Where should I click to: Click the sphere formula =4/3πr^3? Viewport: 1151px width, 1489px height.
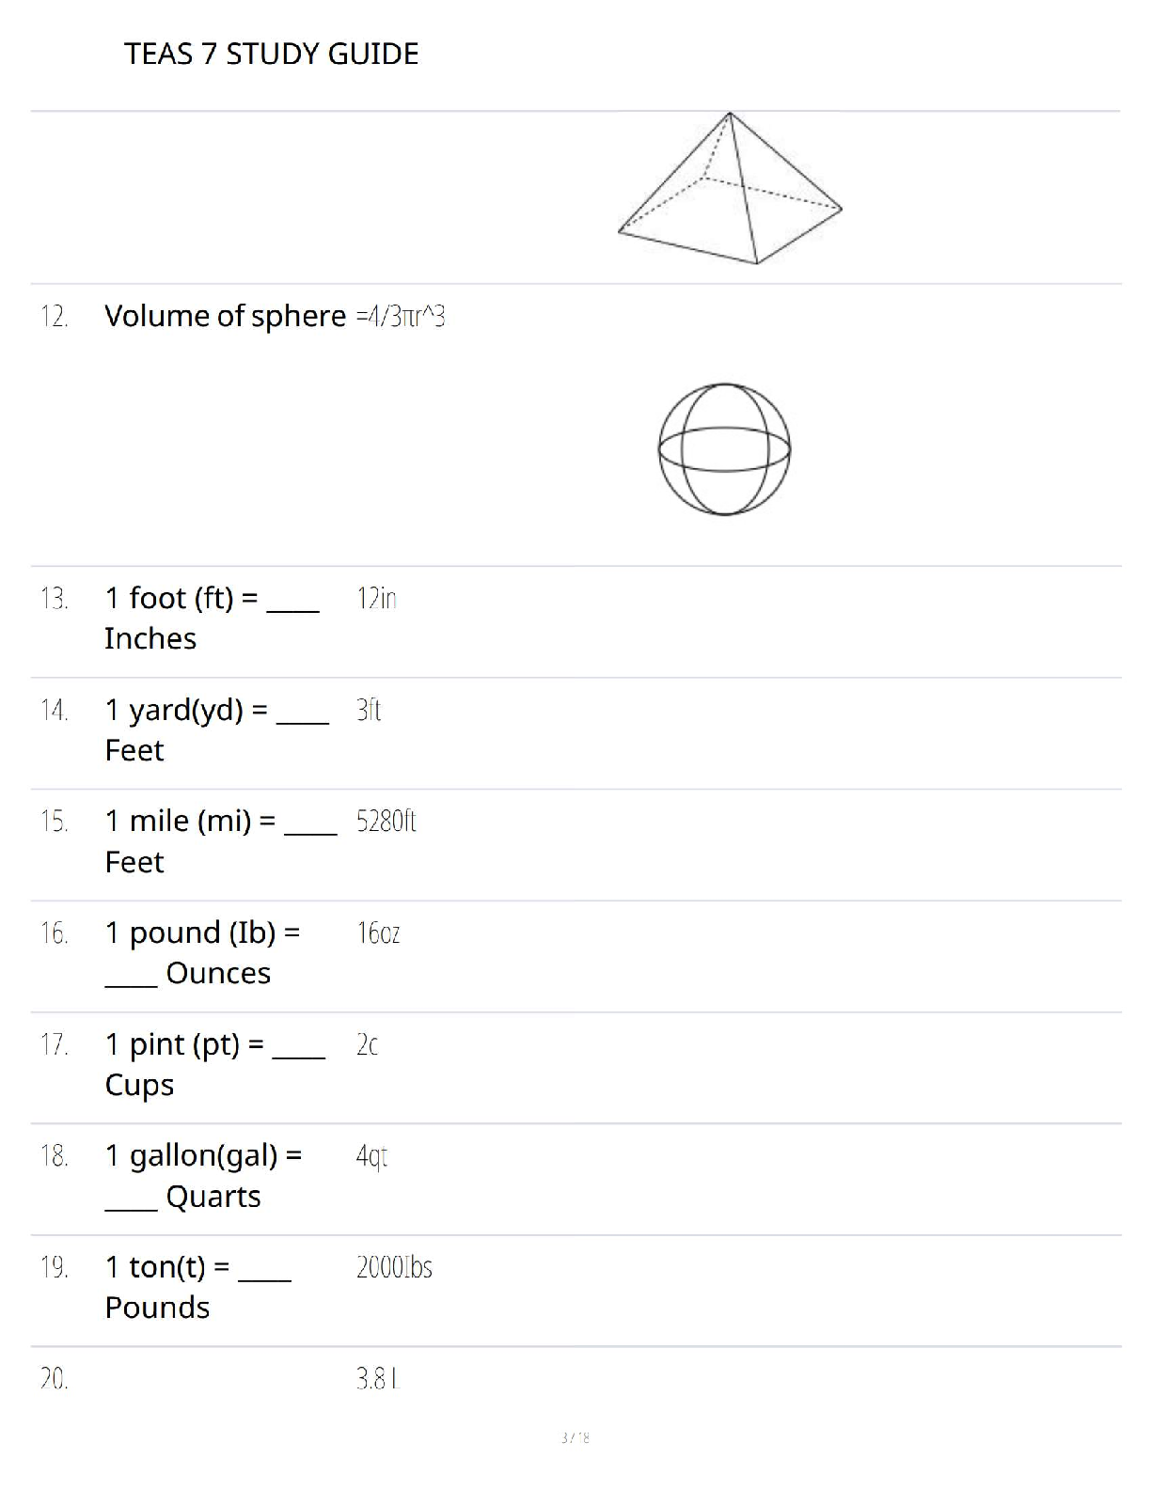[401, 317]
